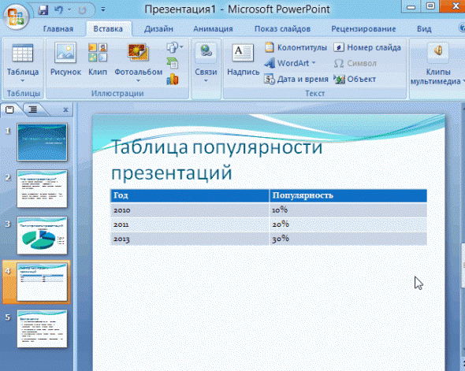Image resolution: width=465 pixels, height=371 pixels.
Task: Switch to the Дизайн ribbon tab
Action: [158, 28]
